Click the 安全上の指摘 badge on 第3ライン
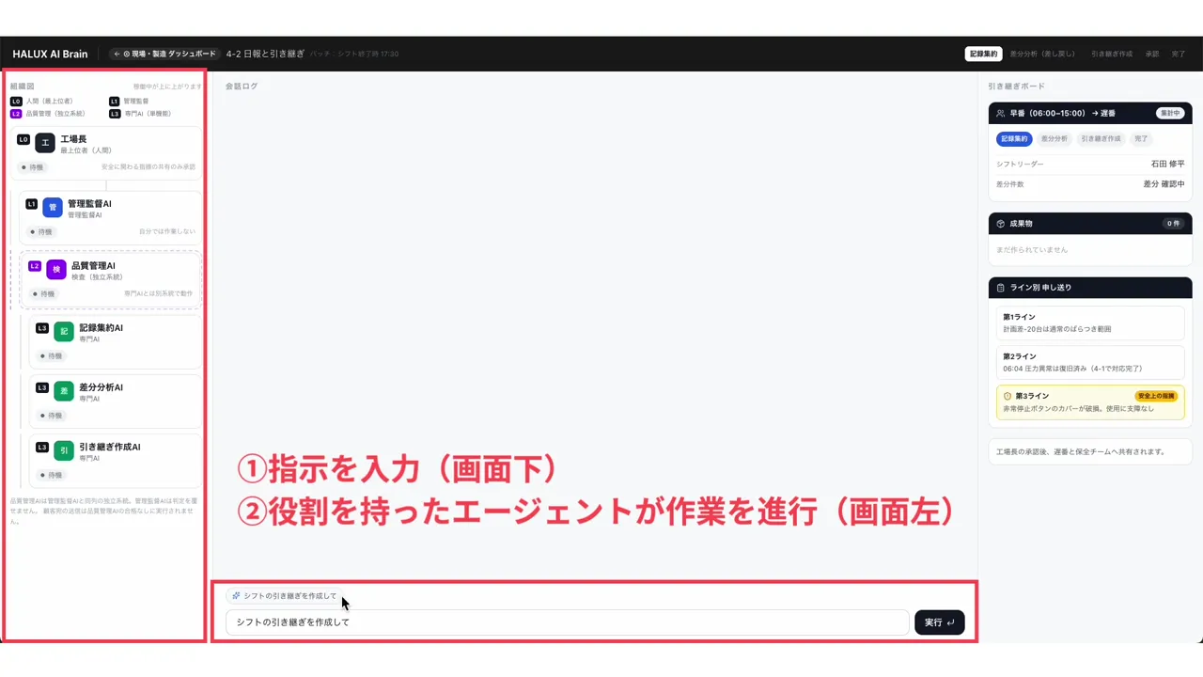1203x677 pixels. (1156, 397)
